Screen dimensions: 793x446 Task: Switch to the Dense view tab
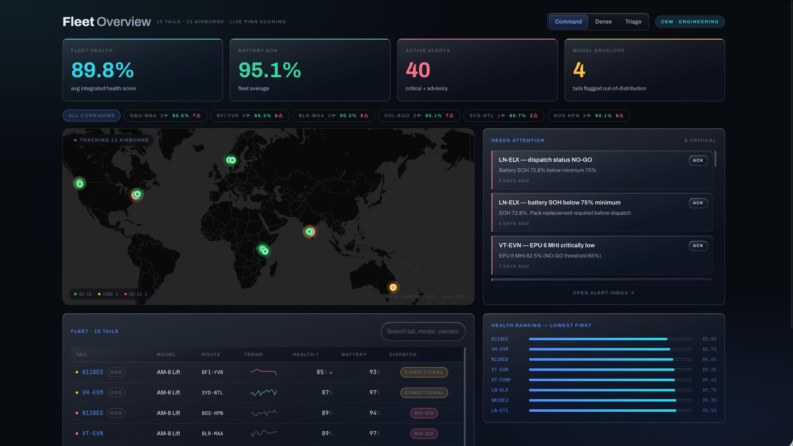(x=603, y=22)
